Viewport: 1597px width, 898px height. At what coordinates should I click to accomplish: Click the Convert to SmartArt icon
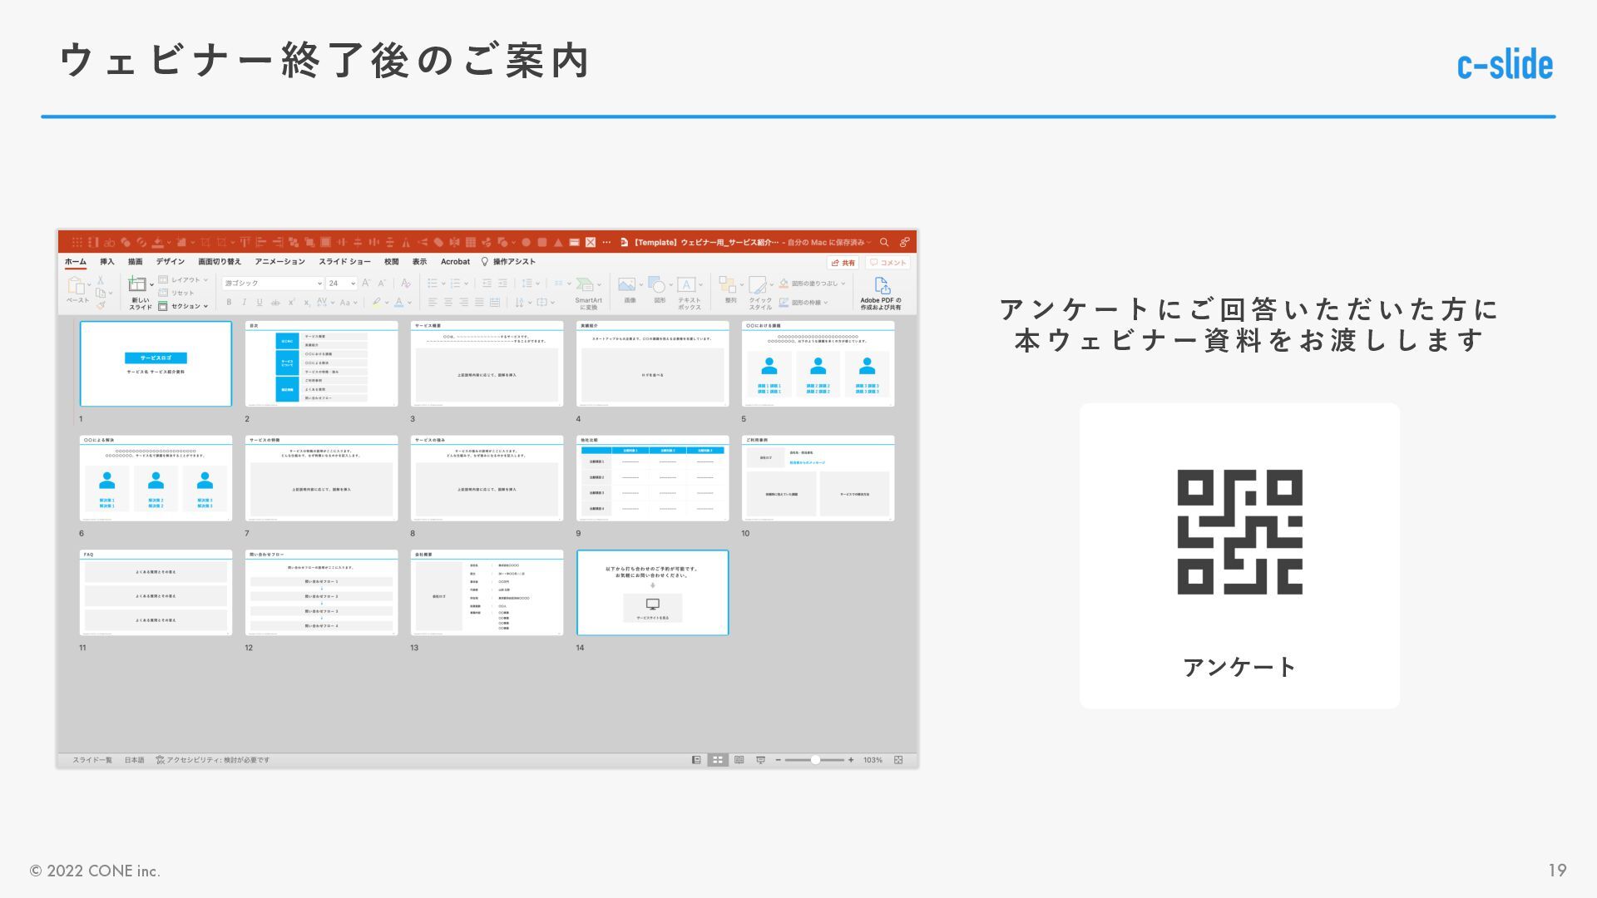pos(585,285)
